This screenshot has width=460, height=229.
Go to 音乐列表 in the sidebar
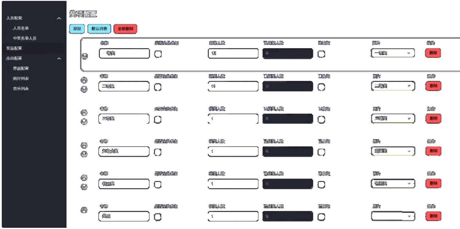pyautogui.click(x=21, y=89)
